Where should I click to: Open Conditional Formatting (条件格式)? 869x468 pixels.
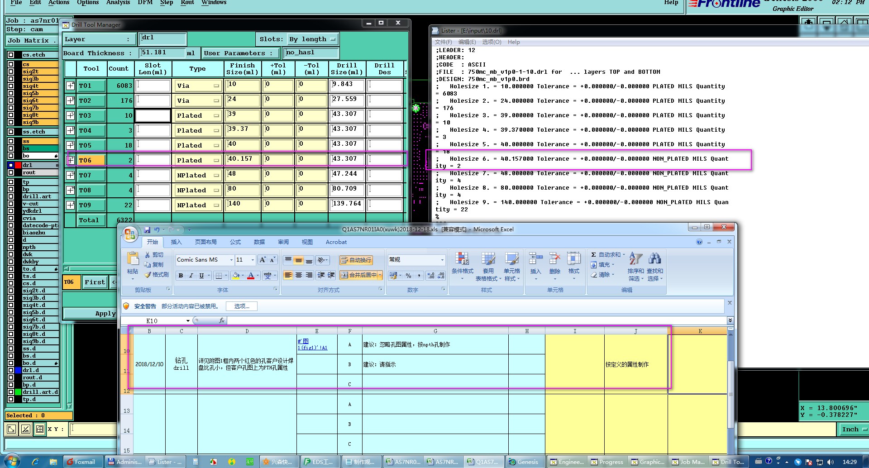[x=462, y=266]
